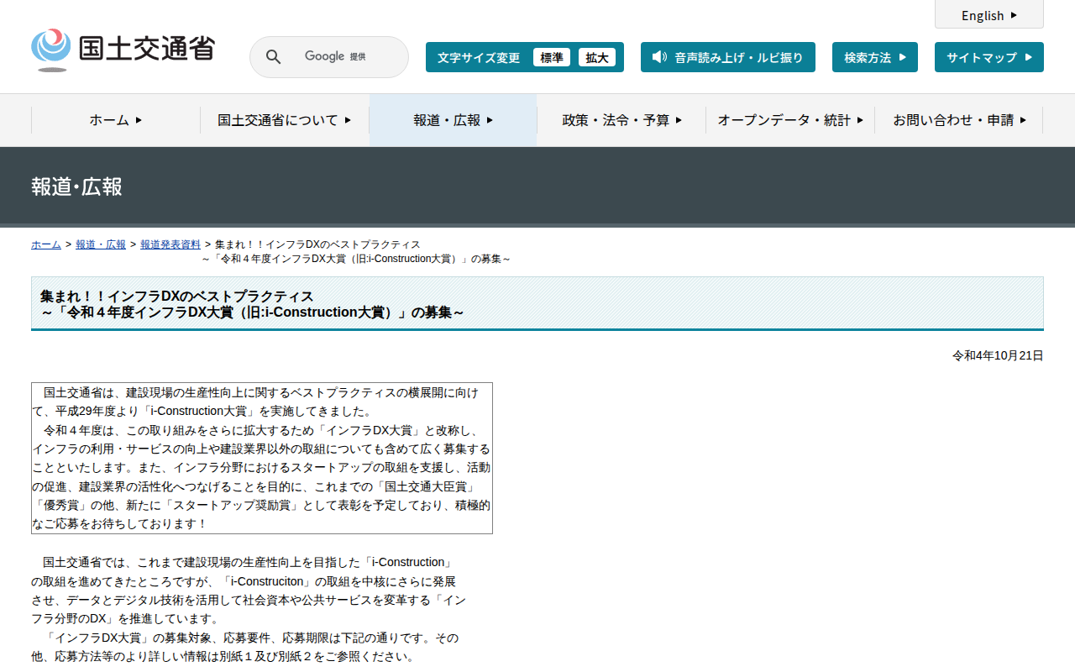This screenshot has width=1075, height=672.
Task: Open the ホーム navigation menu
Action: click(x=116, y=120)
